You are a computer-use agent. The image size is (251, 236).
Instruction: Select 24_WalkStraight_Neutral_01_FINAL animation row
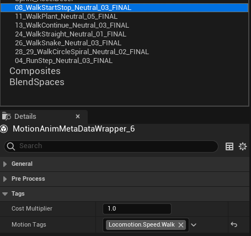point(124,34)
